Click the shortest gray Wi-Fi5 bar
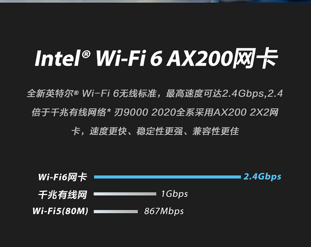The height and width of the screenshot is (247, 311). 116,211
